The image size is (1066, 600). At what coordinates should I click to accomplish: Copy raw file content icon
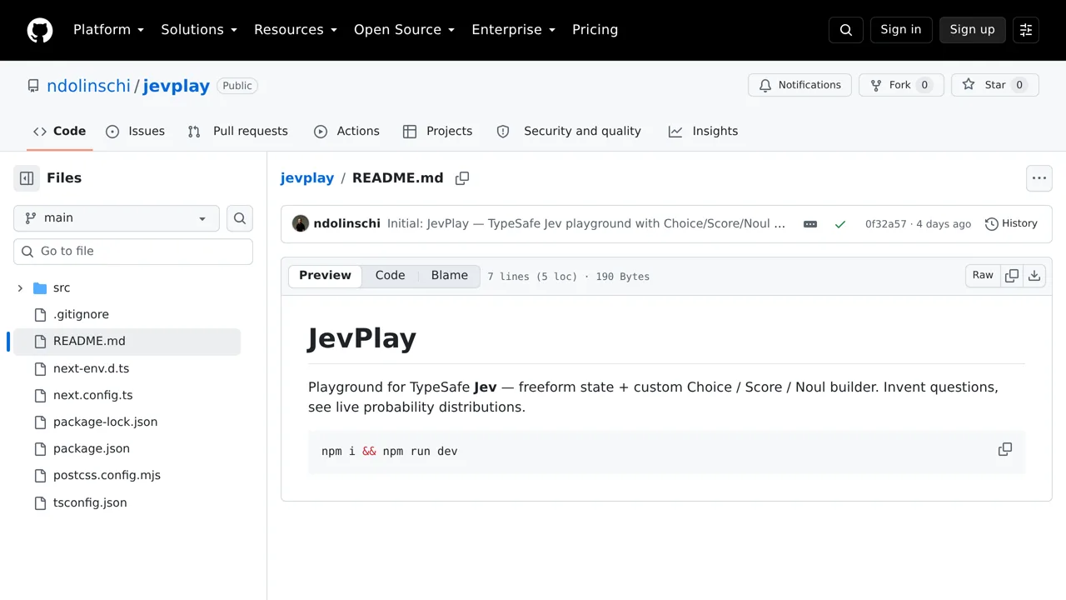(x=1012, y=276)
